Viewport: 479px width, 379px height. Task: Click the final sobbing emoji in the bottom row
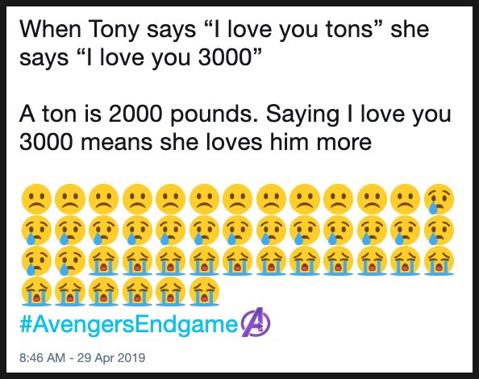(x=204, y=292)
